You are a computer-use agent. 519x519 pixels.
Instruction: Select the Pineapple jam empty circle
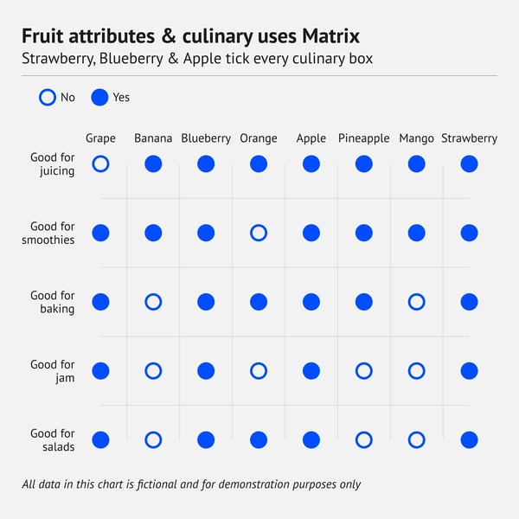(x=364, y=371)
